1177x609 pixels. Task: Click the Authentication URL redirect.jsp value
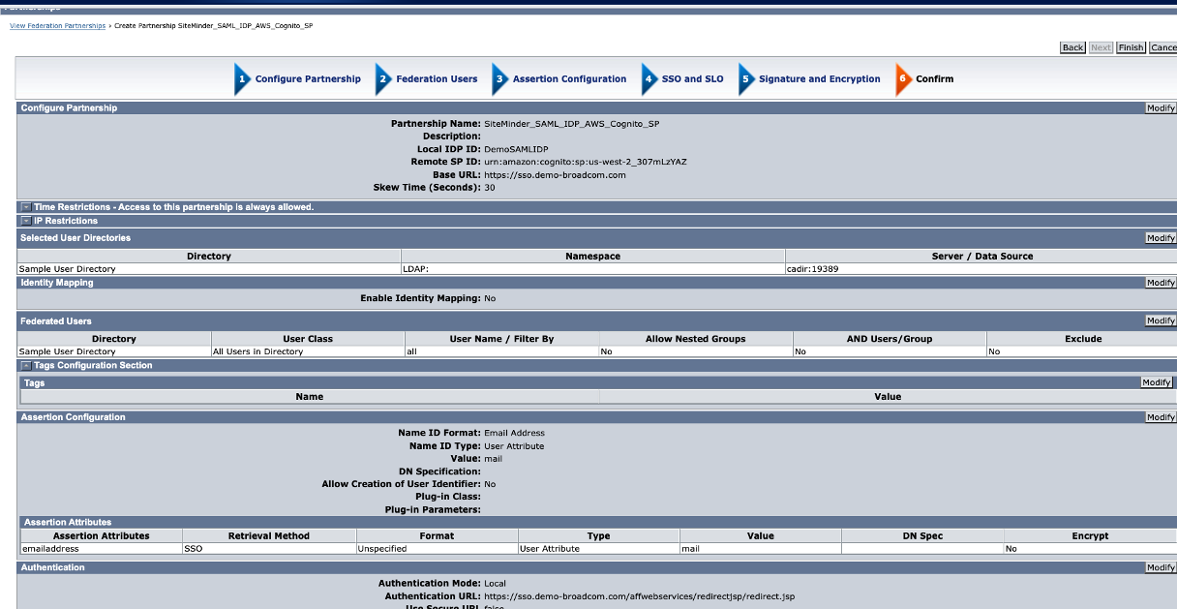point(639,596)
